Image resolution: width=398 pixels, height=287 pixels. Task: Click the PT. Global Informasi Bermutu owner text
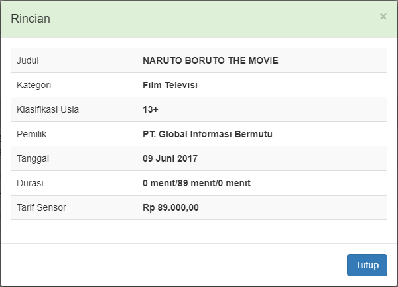[x=208, y=134]
